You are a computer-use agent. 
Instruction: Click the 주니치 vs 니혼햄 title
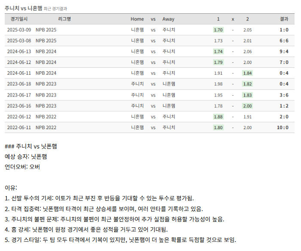coord(24,8)
